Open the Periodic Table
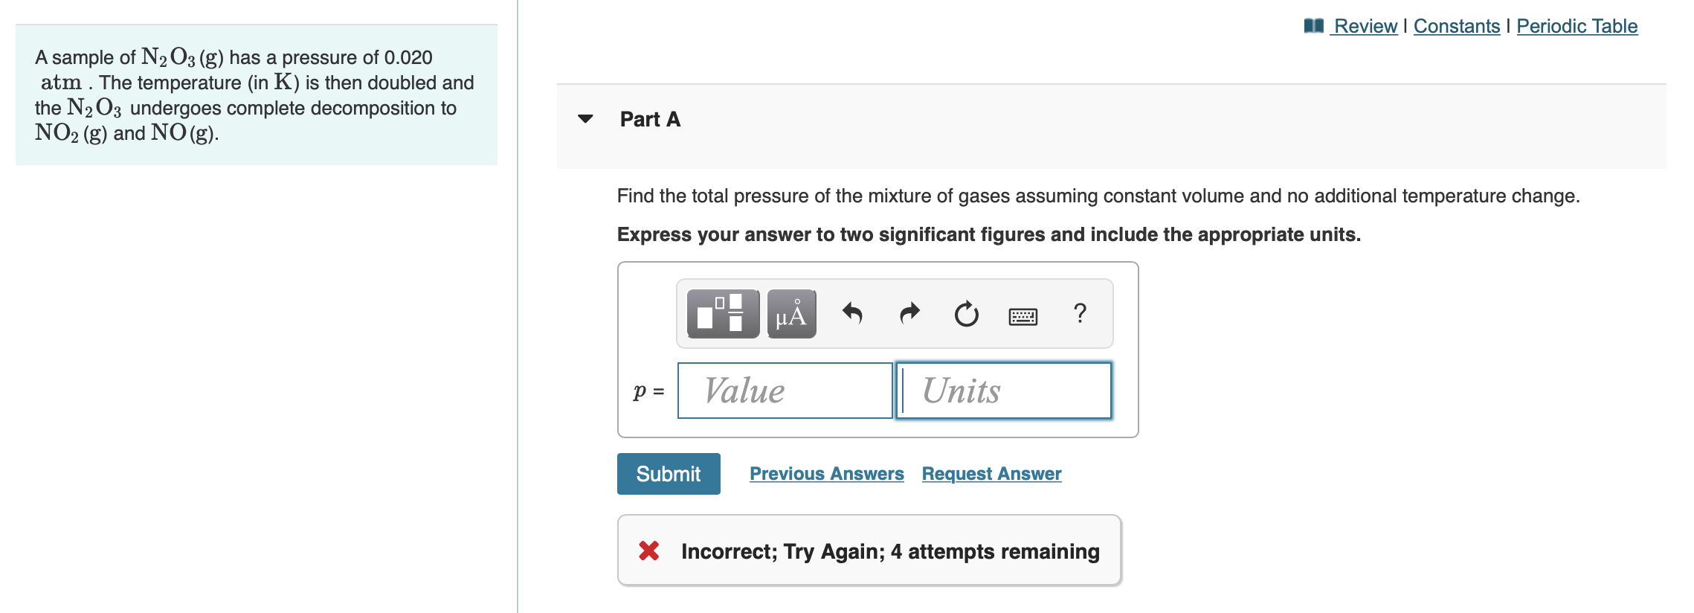 click(x=1578, y=26)
